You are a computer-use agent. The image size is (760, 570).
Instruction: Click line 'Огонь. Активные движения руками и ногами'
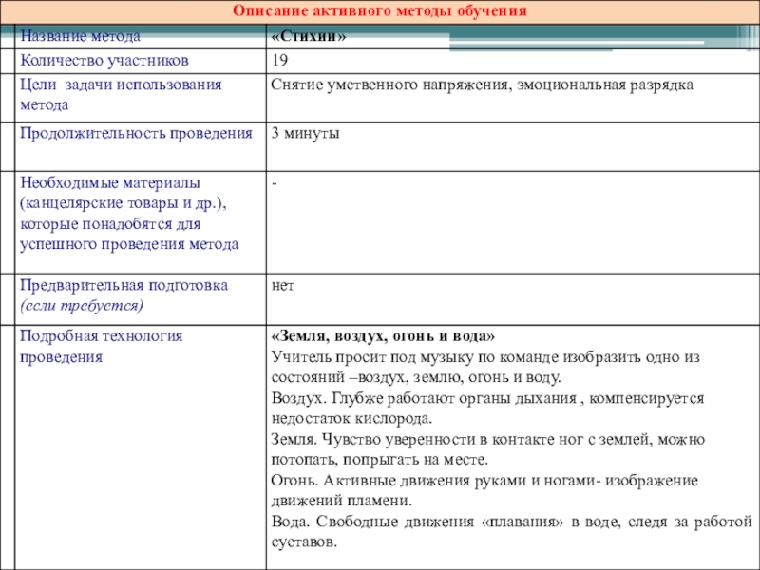[x=484, y=481]
